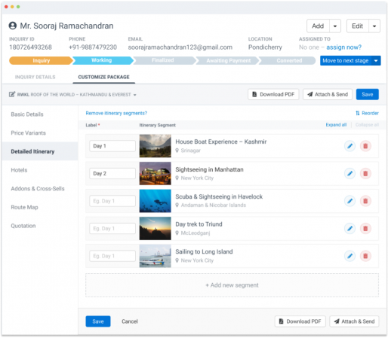This screenshot has width=388, height=338.
Task: Delete the Scuba & Sightseeing in Havelock segment
Action: pyautogui.click(x=365, y=201)
